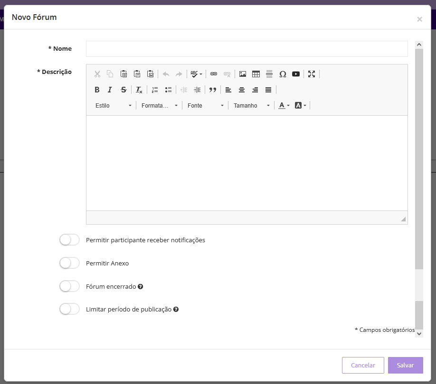This screenshot has height=384, width=436.
Task: Insert a hyperlink with the link icon
Action: pyautogui.click(x=214, y=74)
